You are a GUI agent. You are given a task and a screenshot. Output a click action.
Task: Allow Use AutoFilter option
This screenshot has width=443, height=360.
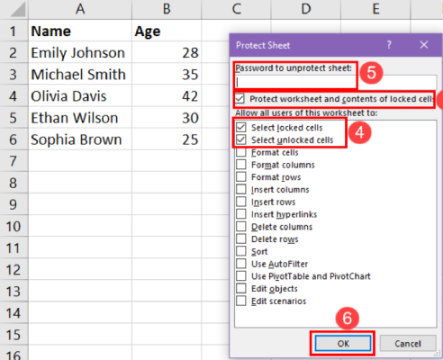click(x=241, y=264)
